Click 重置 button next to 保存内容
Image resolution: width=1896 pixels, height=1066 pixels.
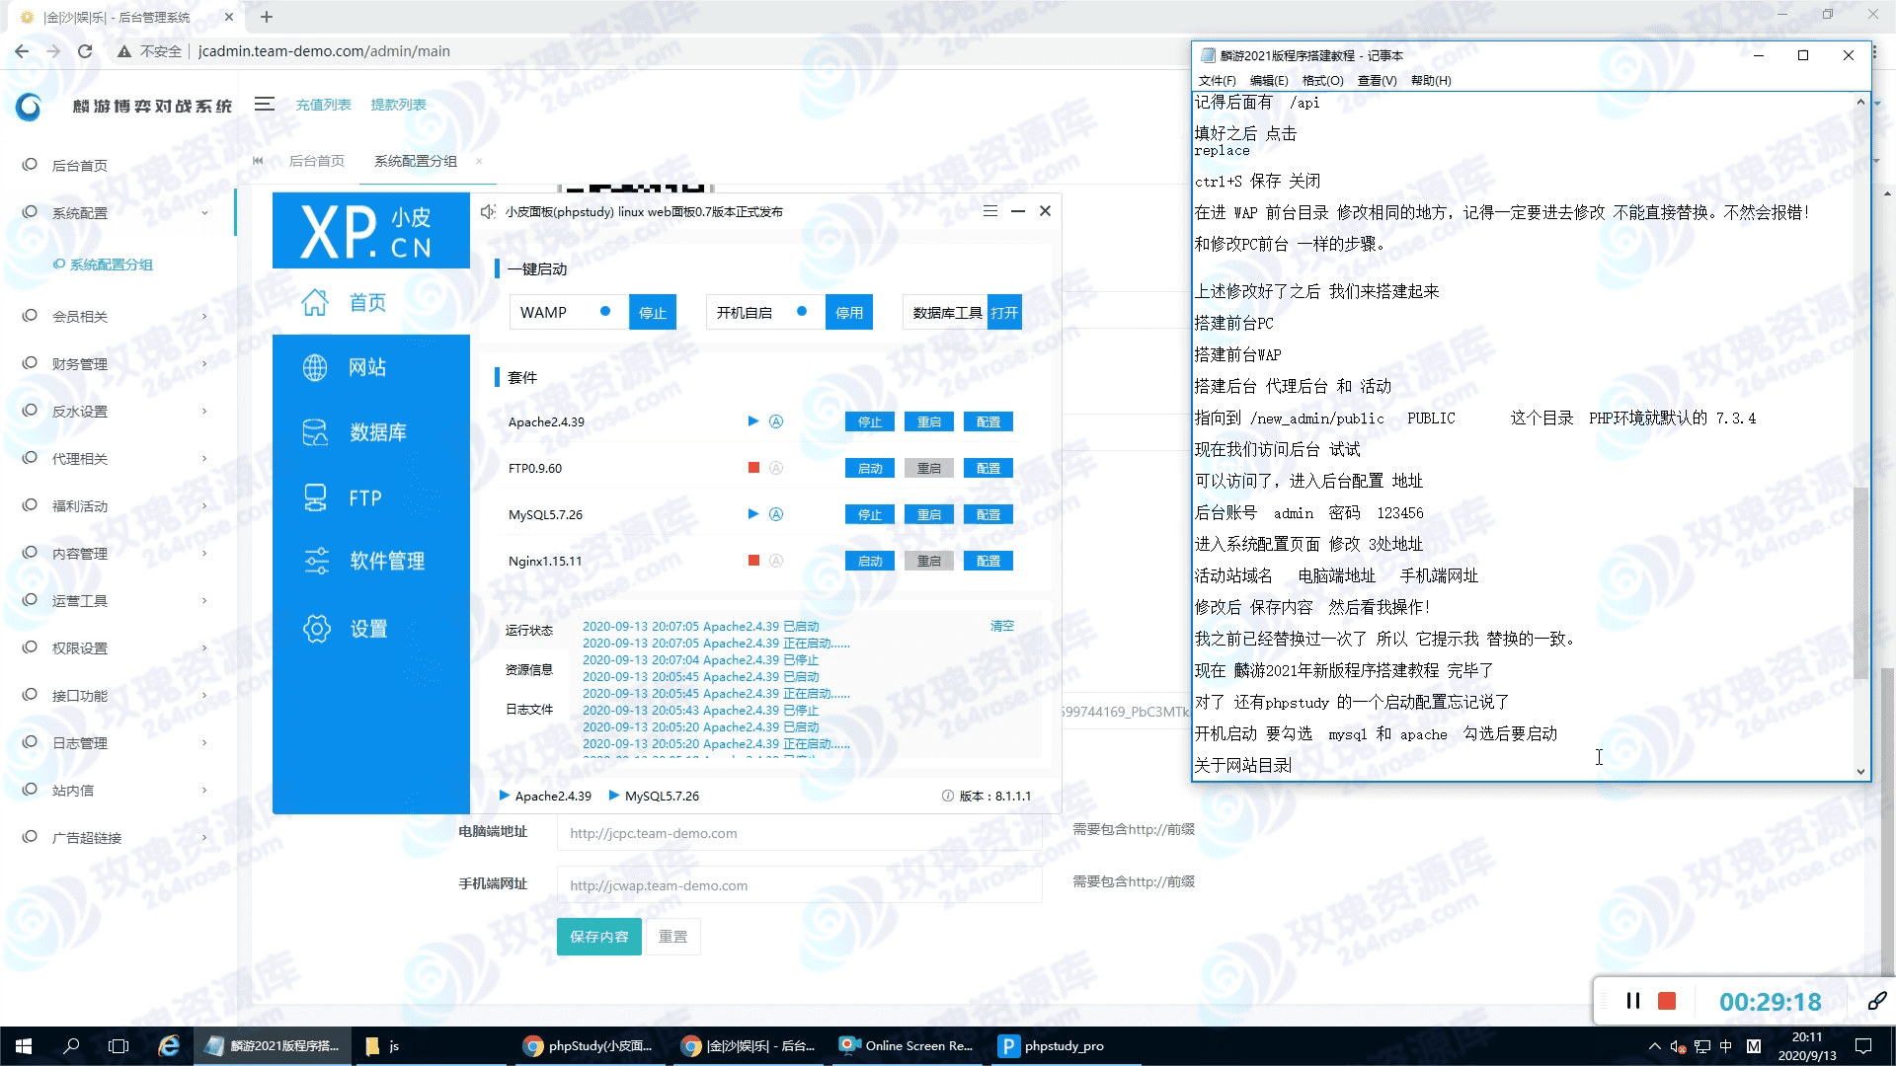tap(673, 936)
